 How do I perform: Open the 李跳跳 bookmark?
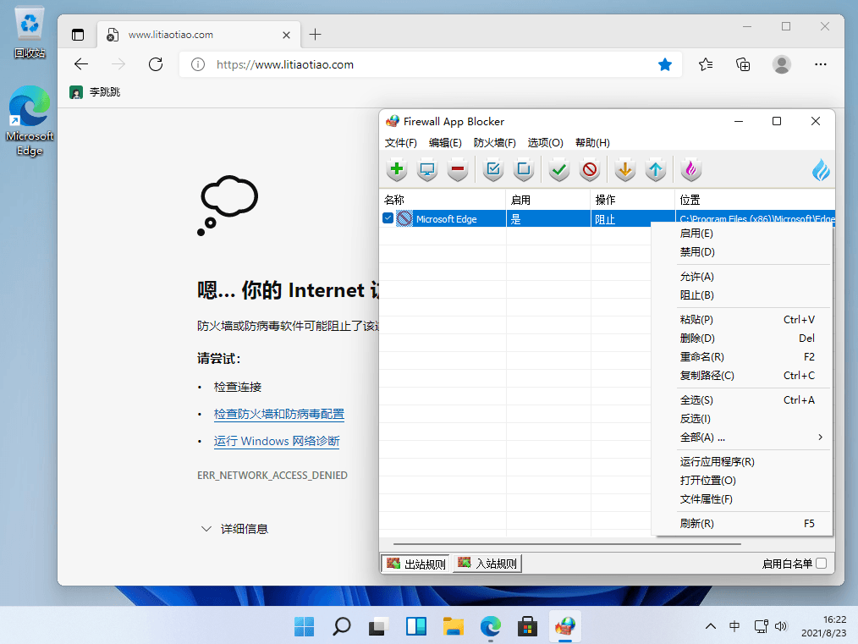click(95, 92)
